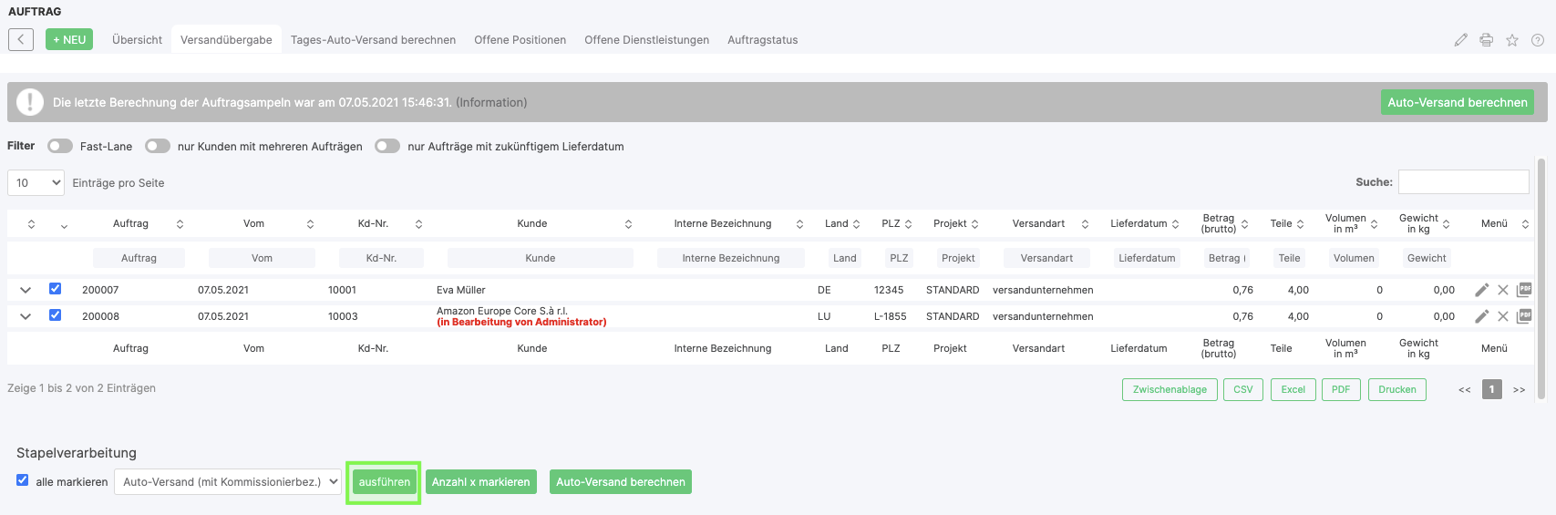
Task: Click the ausführen button
Action: tap(384, 482)
